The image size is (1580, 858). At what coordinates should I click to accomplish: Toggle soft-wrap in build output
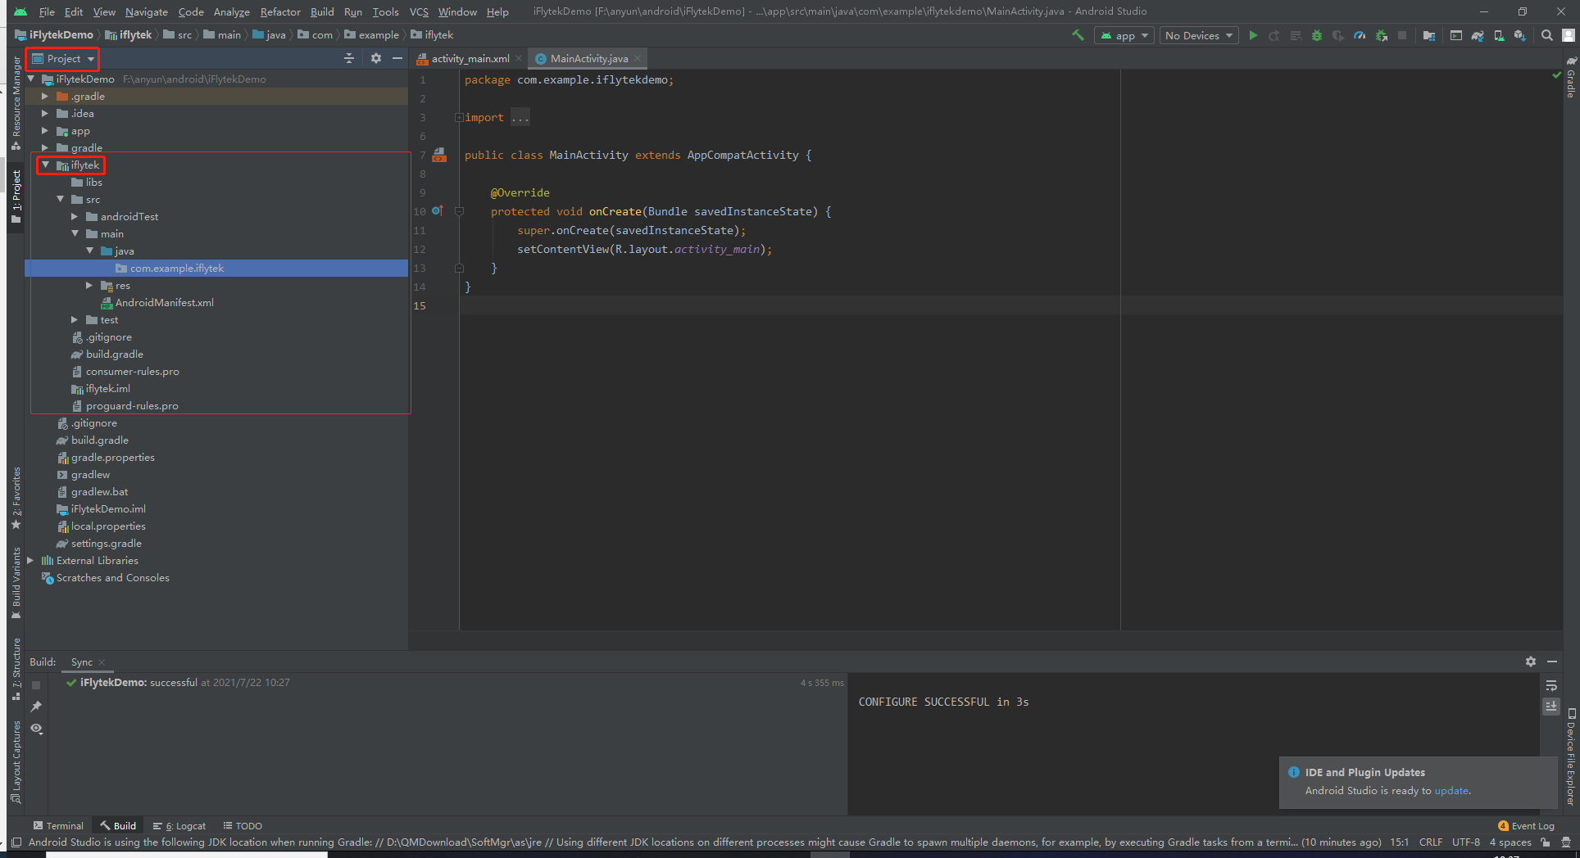(1551, 685)
